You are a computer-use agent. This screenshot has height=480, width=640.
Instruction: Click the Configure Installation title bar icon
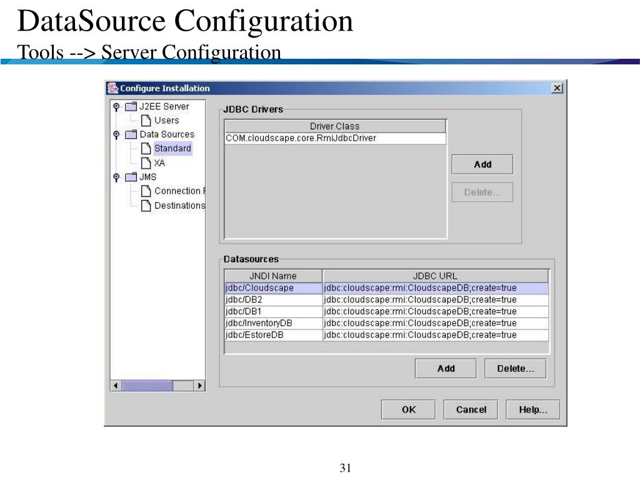click(112, 88)
